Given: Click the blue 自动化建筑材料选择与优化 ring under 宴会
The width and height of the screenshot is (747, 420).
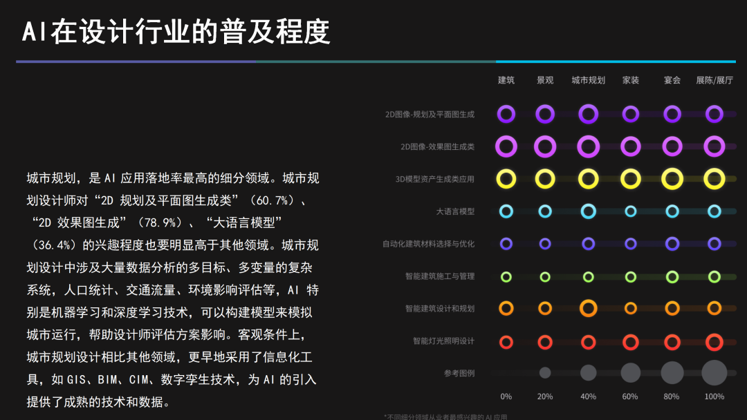Looking at the screenshot, I should [672, 244].
